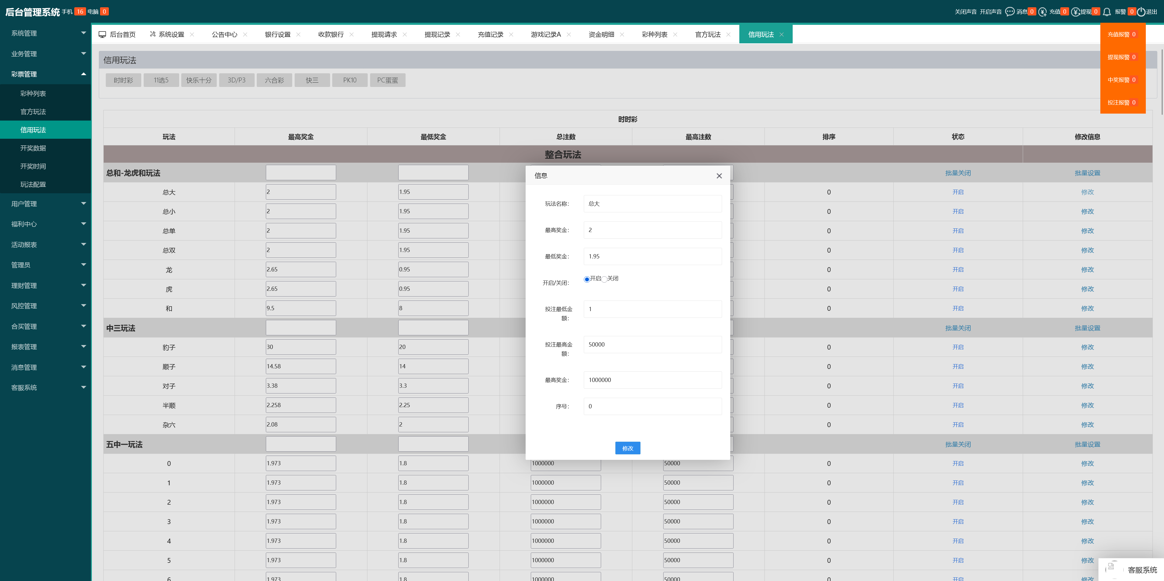The height and width of the screenshot is (581, 1164).
Task: Click the monitor icon on 后台首页 tab
Action: tap(102, 35)
